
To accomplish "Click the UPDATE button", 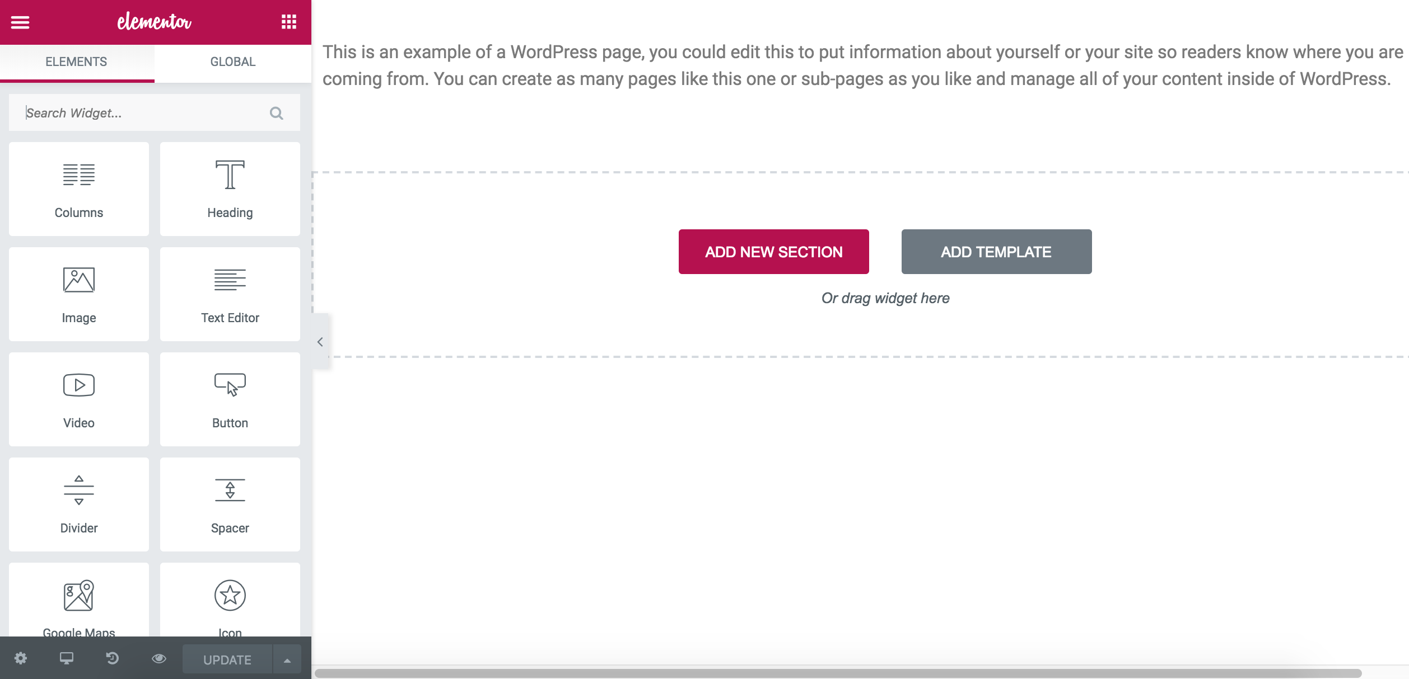I will click(x=227, y=660).
